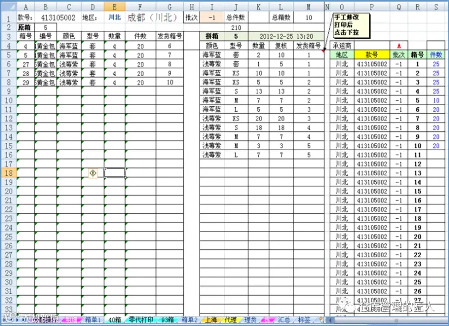Switch to the 上海 sheet tab
Image resolution: width=449 pixels, height=326 pixels.
pyautogui.click(x=211, y=319)
